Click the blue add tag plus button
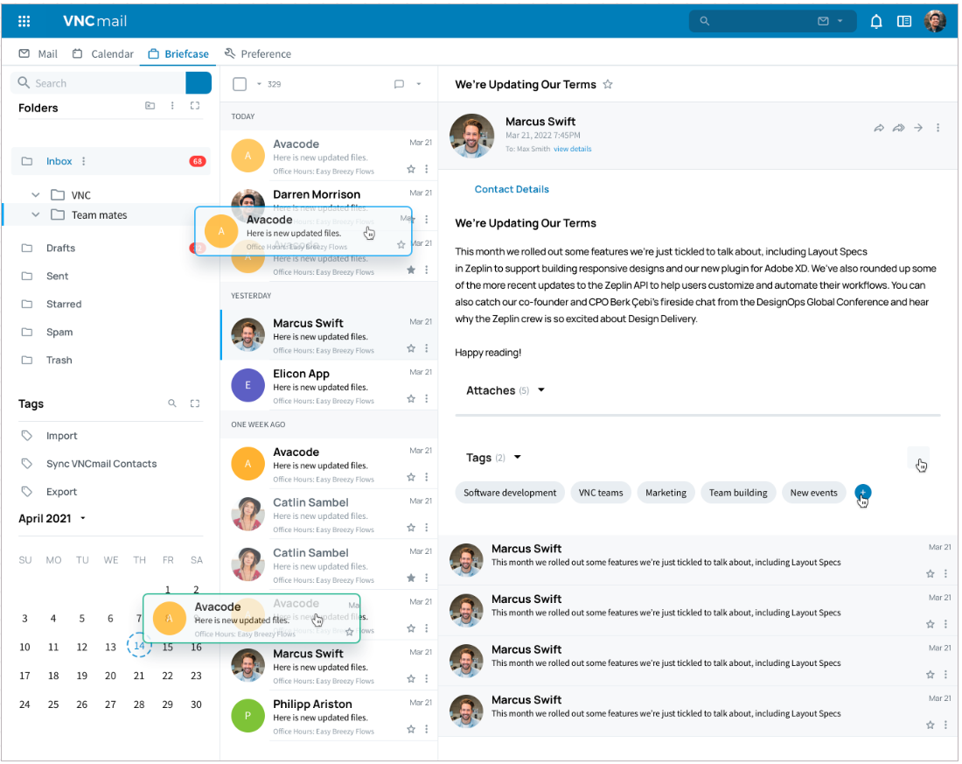Screen dimensions: 962x764 (862, 493)
